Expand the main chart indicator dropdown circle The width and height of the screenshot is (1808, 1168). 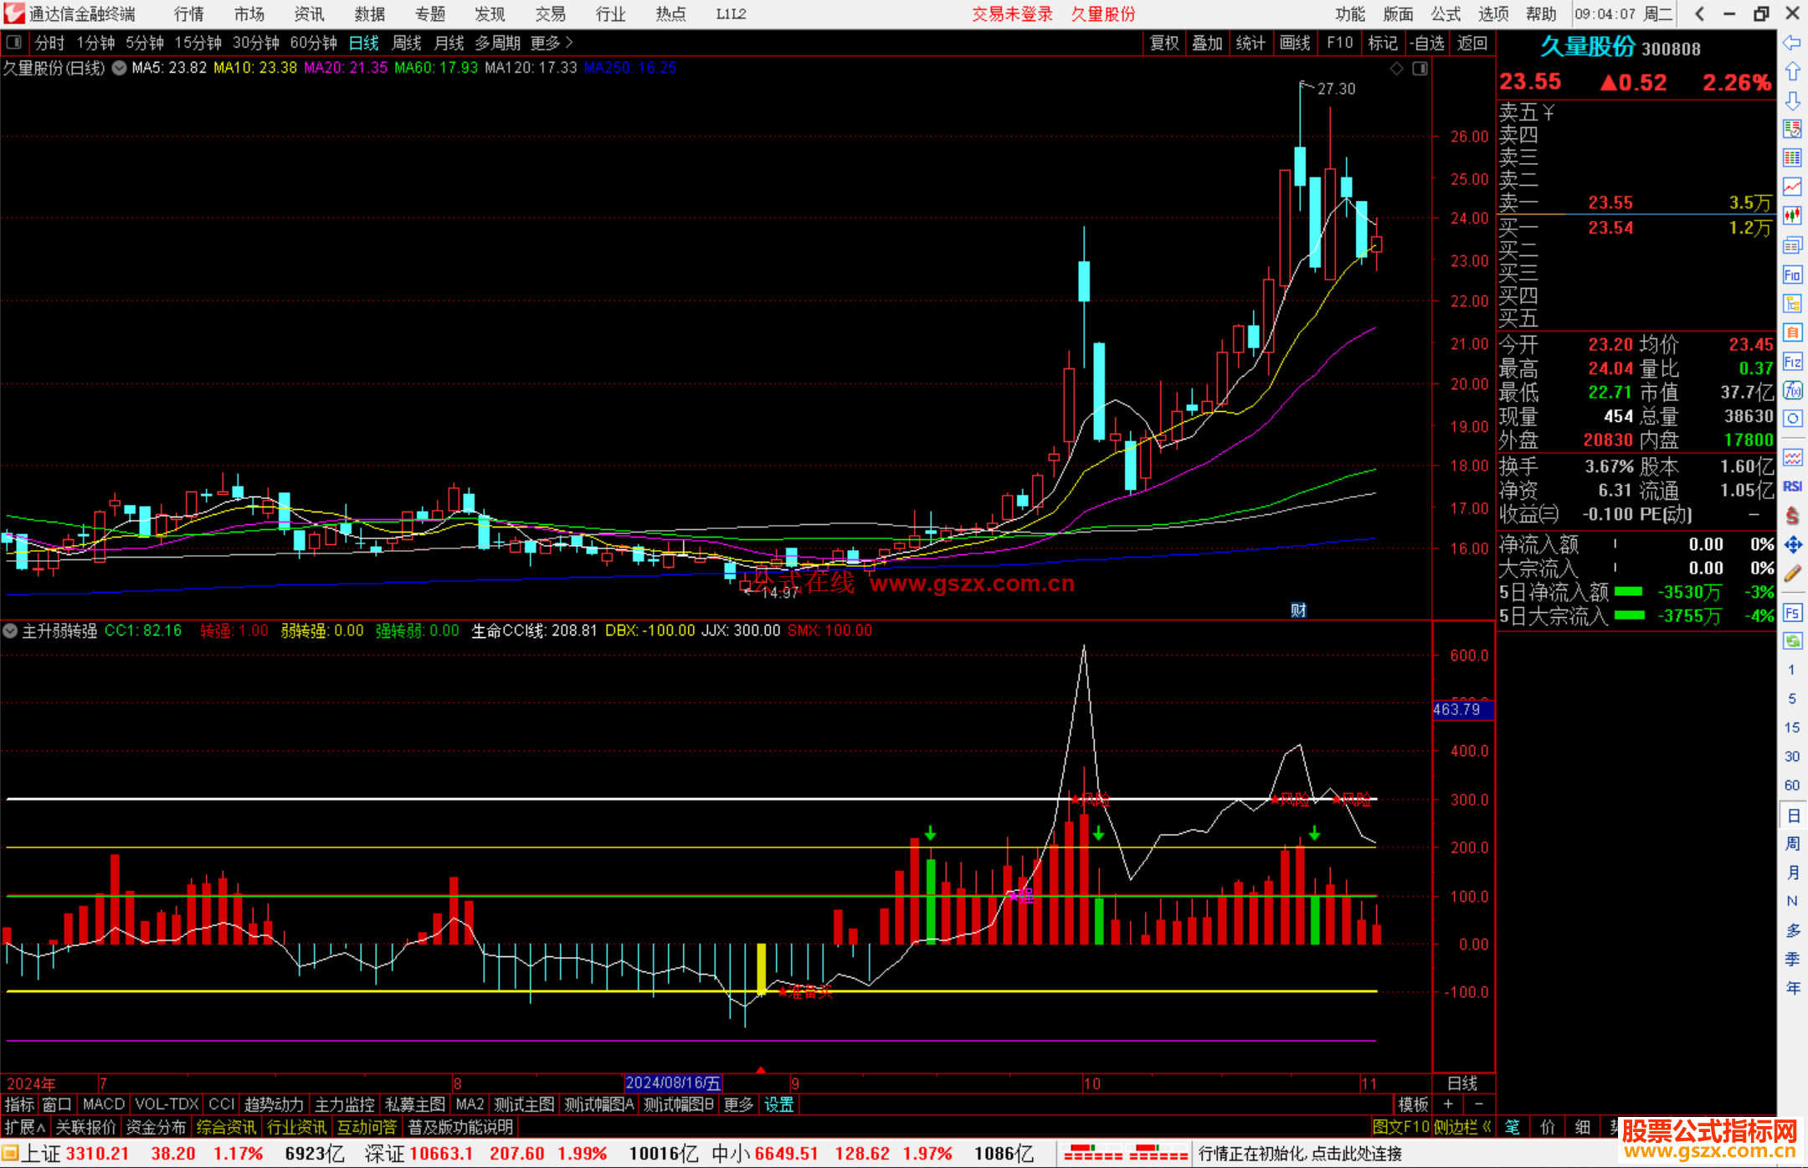click(119, 68)
